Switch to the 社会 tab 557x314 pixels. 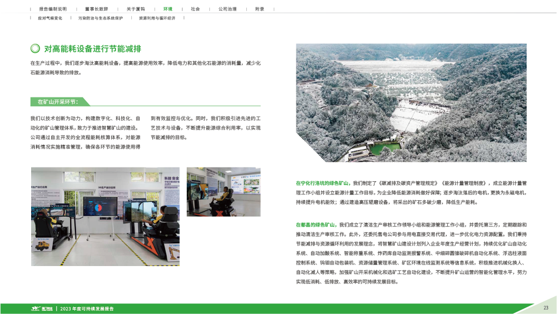pyautogui.click(x=195, y=9)
